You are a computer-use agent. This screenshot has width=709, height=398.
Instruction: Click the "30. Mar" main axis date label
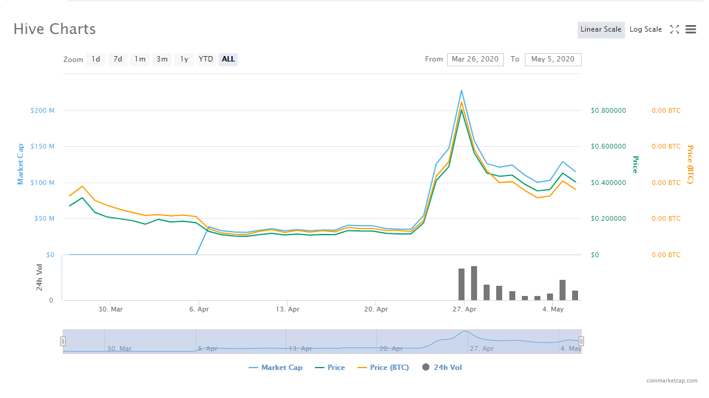coord(111,309)
